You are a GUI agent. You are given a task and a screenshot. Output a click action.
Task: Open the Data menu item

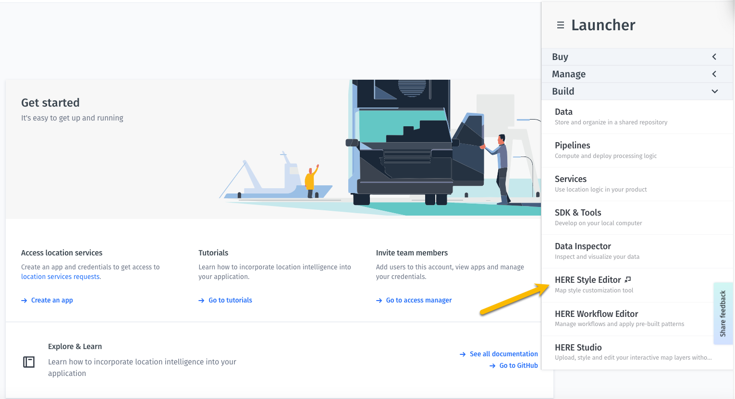tap(637, 117)
